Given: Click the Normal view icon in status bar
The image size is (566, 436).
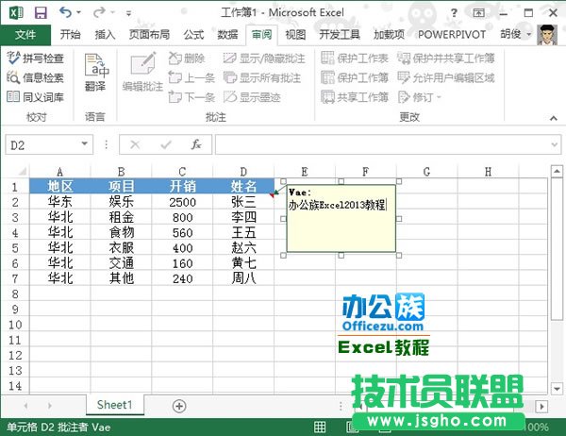Looking at the screenshot, I should click(x=320, y=427).
